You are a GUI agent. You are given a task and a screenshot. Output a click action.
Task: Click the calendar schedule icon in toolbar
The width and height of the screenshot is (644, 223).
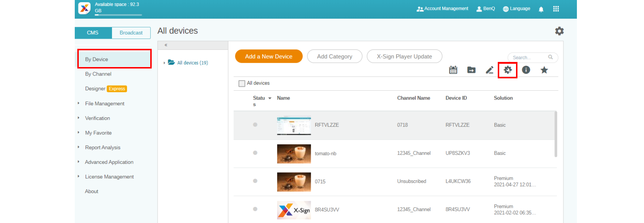[453, 70]
